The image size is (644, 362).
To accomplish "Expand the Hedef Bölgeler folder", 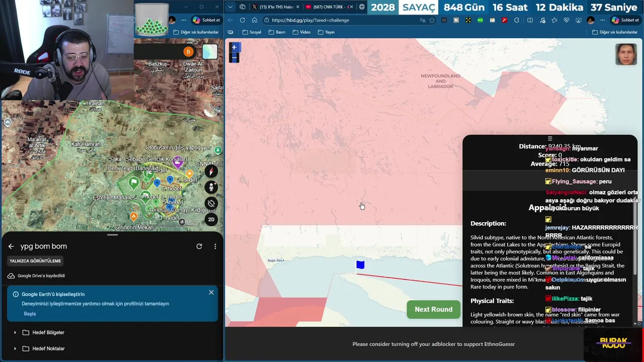I will coord(15,332).
